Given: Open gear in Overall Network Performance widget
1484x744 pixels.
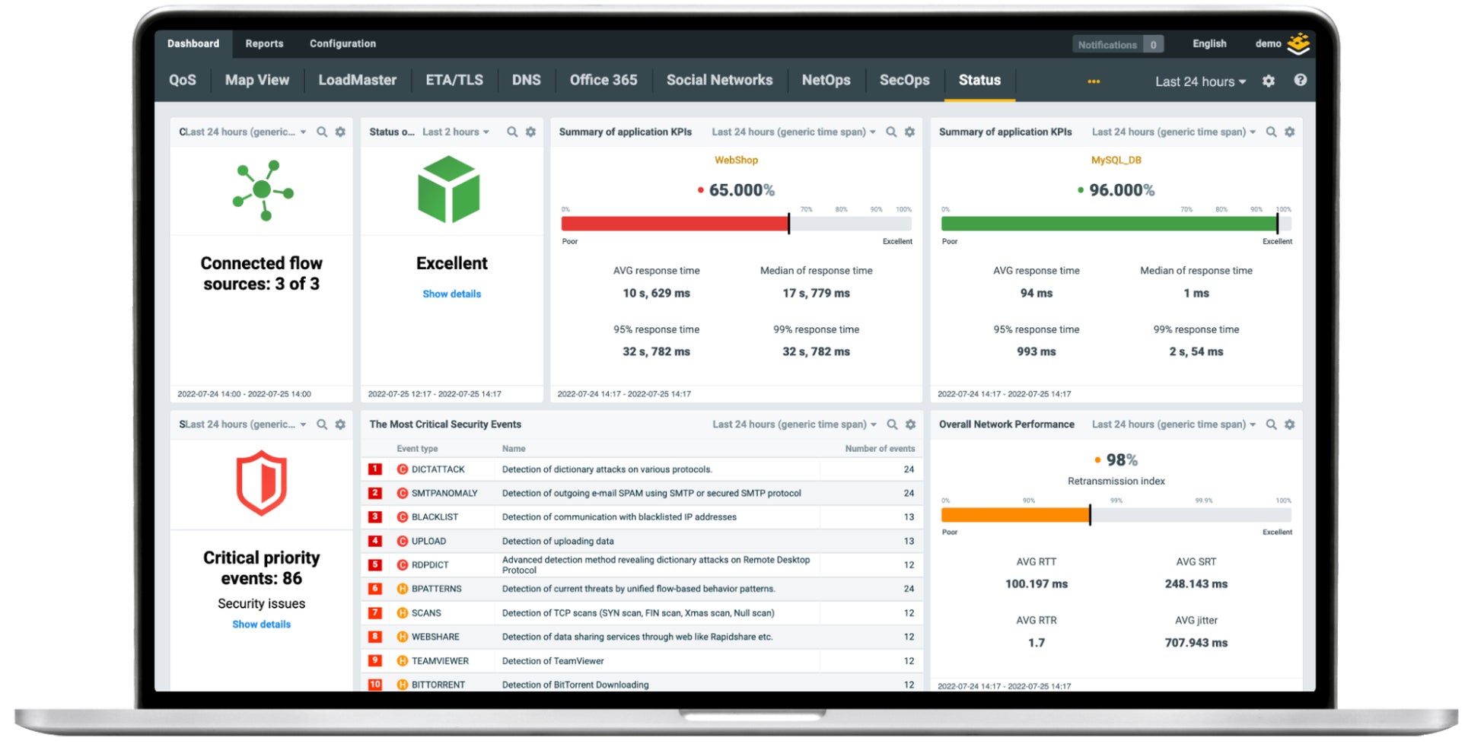Looking at the screenshot, I should (x=1289, y=424).
